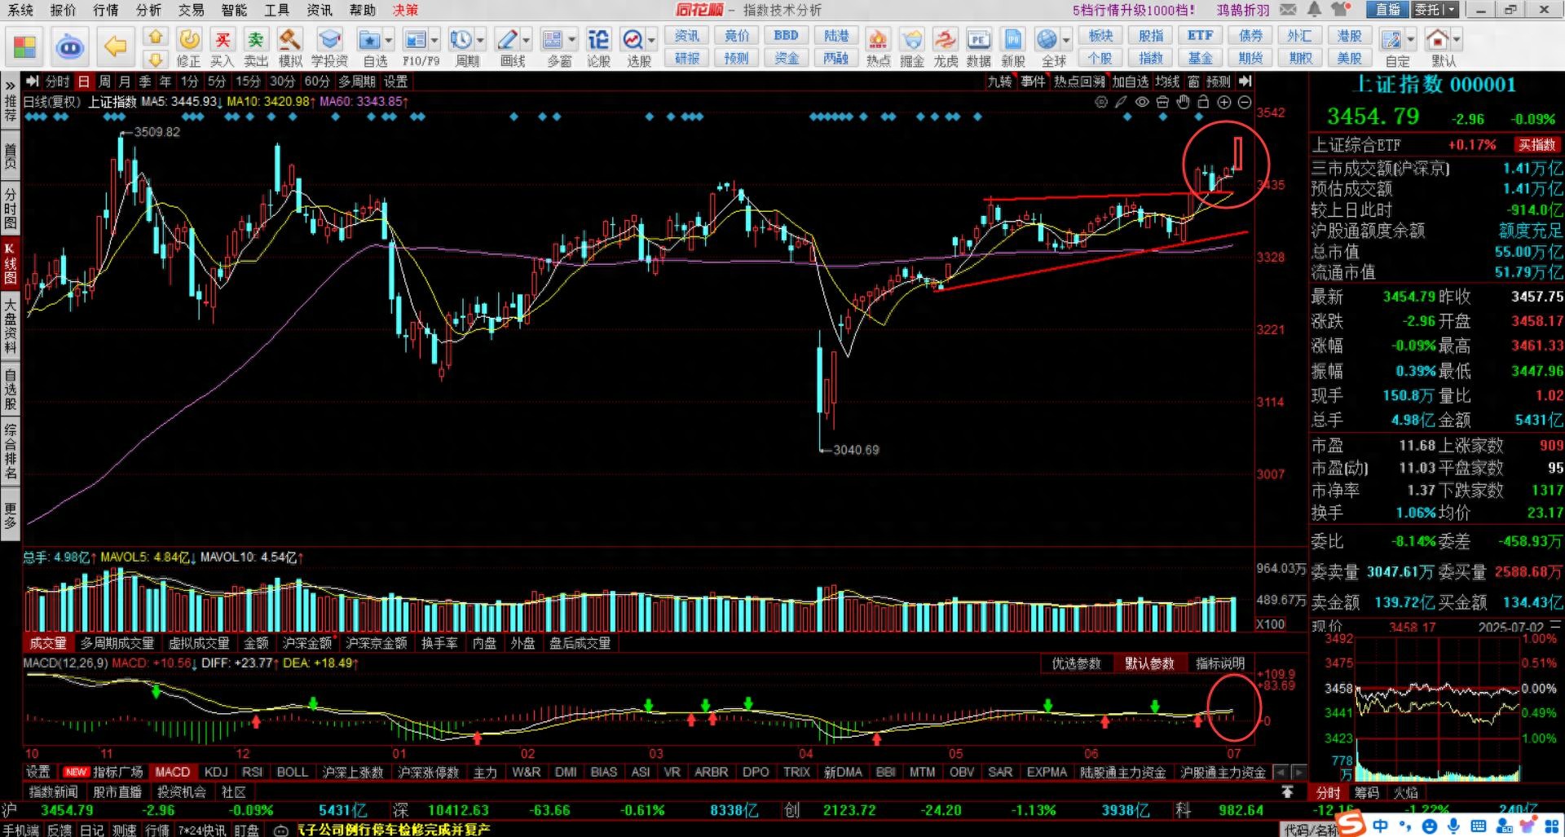The width and height of the screenshot is (1565, 837).
Task: Click the 卖出 (sell) toolbar icon
Action: [256, 47]
